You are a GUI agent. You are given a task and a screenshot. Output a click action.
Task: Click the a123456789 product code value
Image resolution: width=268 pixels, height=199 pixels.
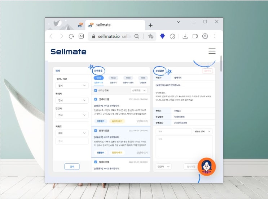click(180, 123)
